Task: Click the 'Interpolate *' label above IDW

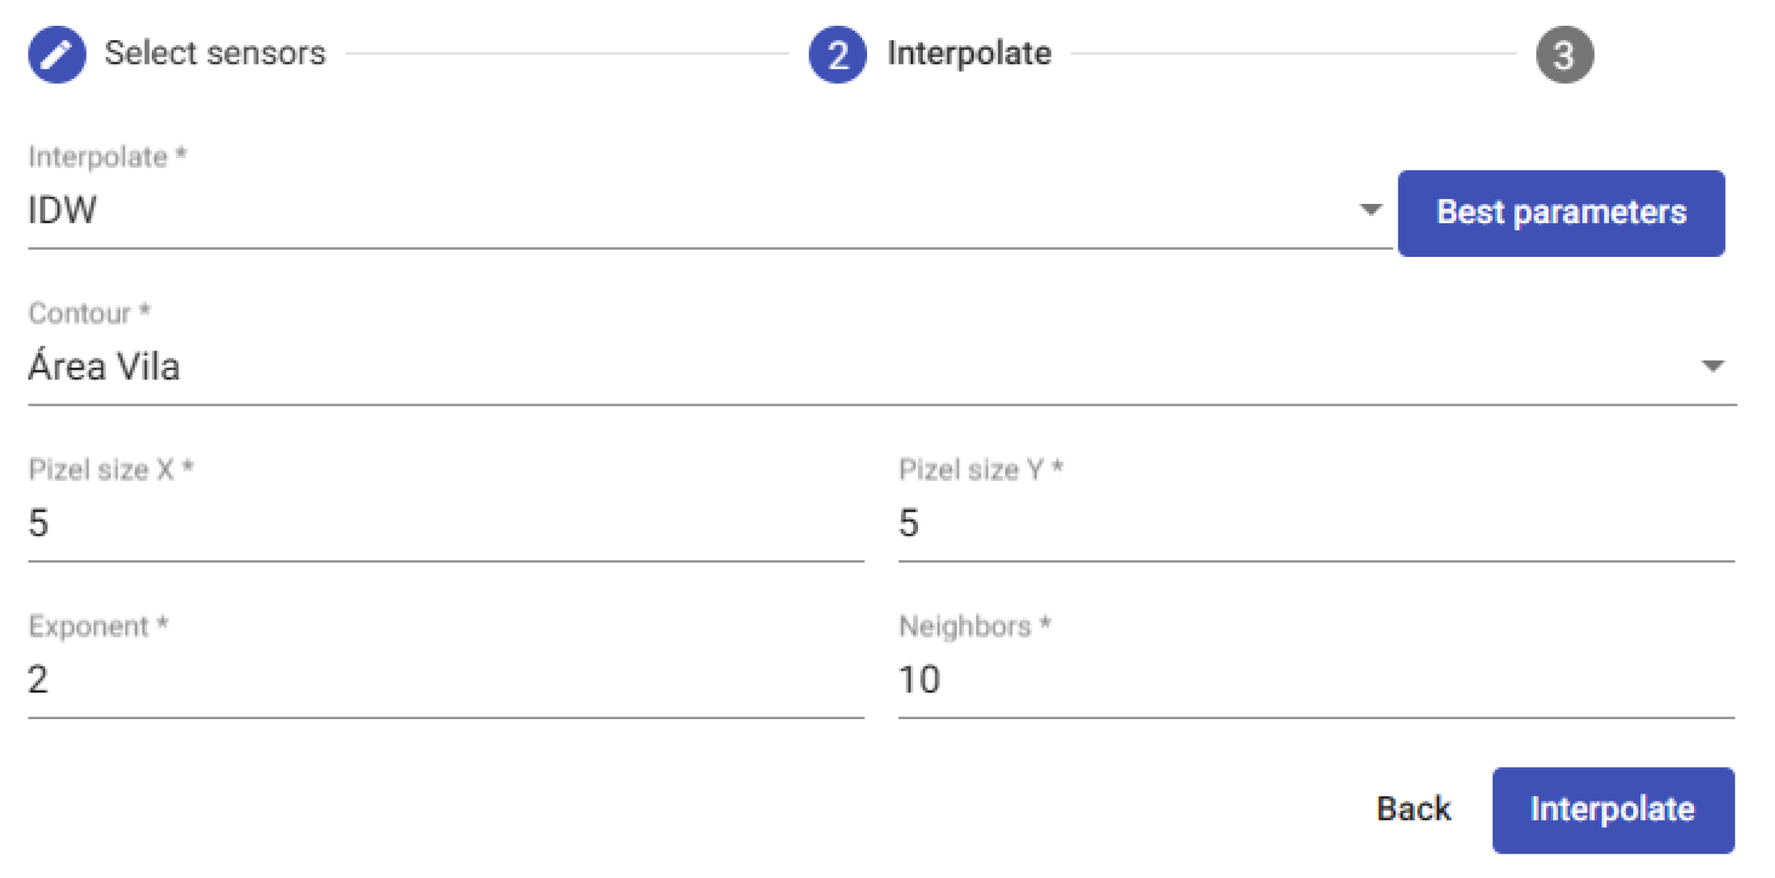Action: click(x=107, y=157)
